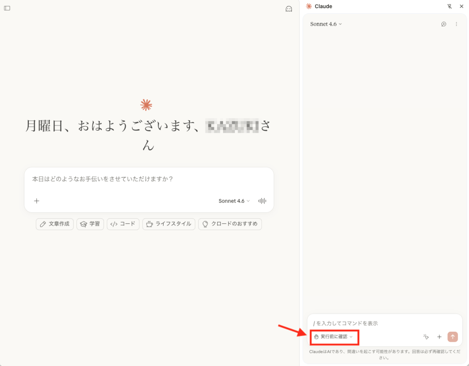Click the plus icon in side panel input
This screenshot has width=469, height=366.
pyautogui.click(x=439, y=337)
